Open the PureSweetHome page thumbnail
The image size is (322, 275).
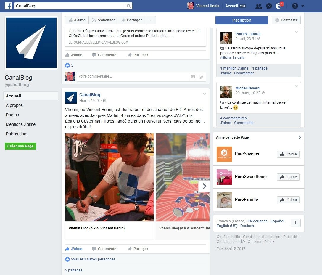coord(224,177)
